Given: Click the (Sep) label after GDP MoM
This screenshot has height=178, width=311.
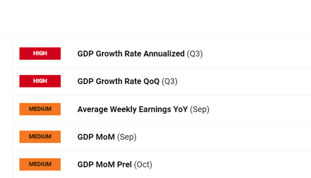Looking at the screenshot, I should [126, 137].
